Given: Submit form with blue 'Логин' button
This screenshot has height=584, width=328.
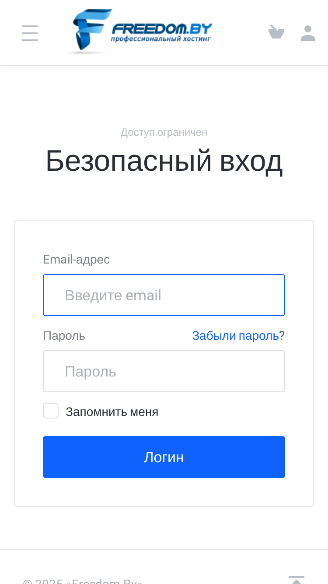Looking at the screenshot, I should (164, 457).
